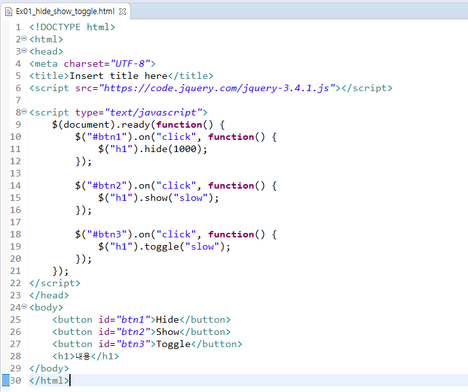This screenshot has height=392, width=468.
Task: Click line number 13 in the gutter
Action: [x=15, y=173]
